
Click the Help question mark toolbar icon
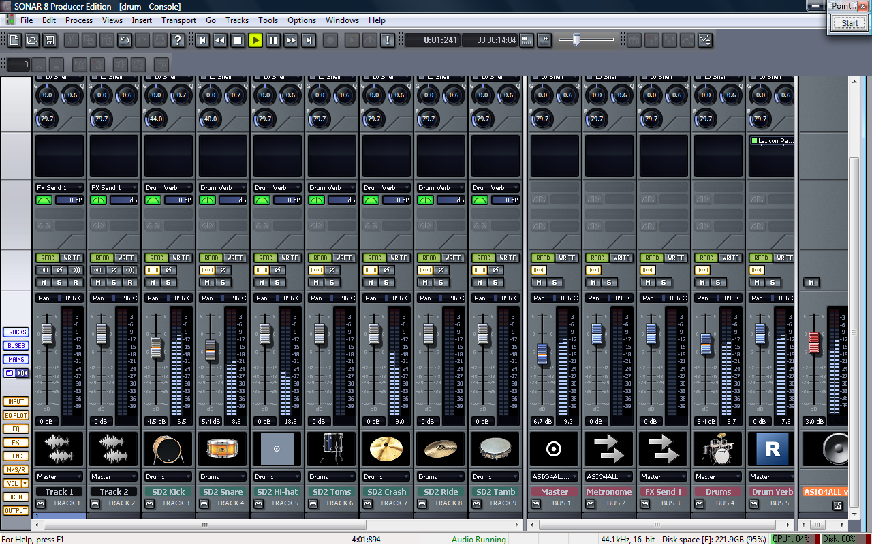[x=178, y=40]
